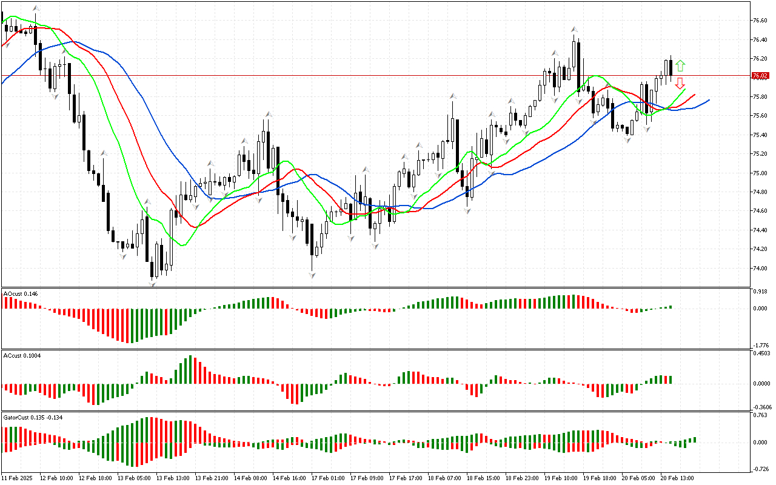Click the green up arrow signal

point(680,65)
